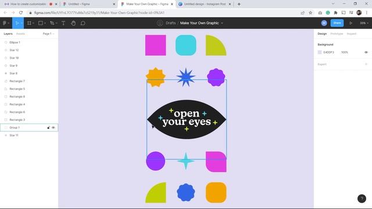
Task: Select the Move tool
Action: click(x=17, y=23)
